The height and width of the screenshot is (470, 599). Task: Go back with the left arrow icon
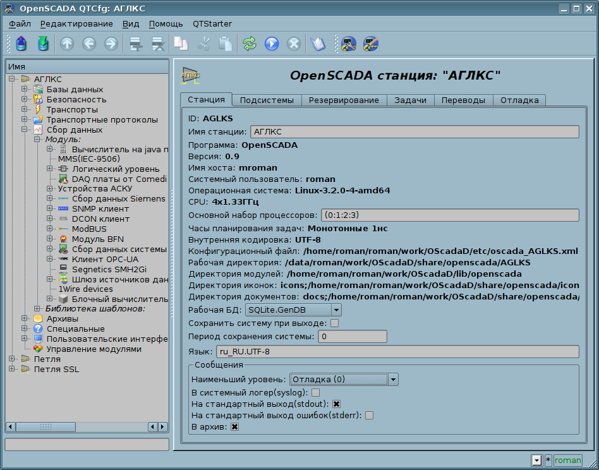[x=89, y=44]
